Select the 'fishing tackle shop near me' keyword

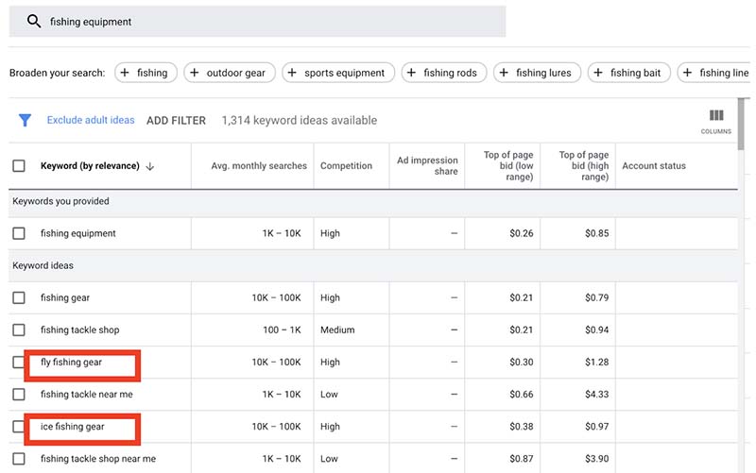pos(98,459)
